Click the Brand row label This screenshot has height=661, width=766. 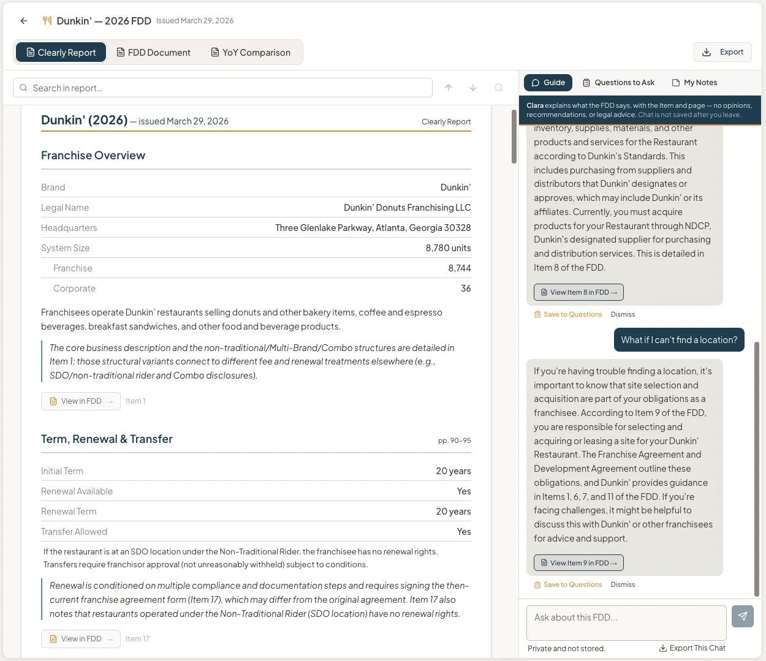53,187
